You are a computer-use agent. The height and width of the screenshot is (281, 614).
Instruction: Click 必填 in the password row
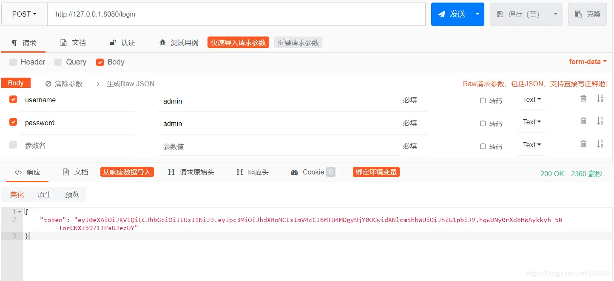410,123
